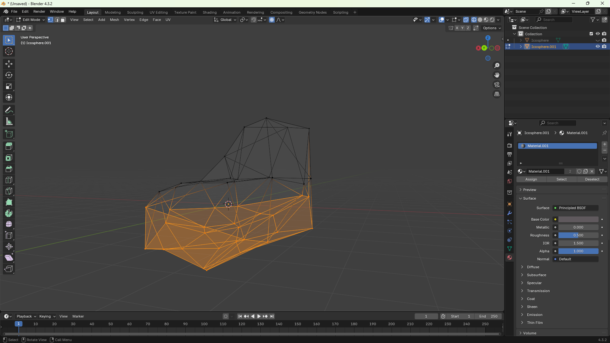
Task: Select the Rotate tool
Action: click(9, 75)
